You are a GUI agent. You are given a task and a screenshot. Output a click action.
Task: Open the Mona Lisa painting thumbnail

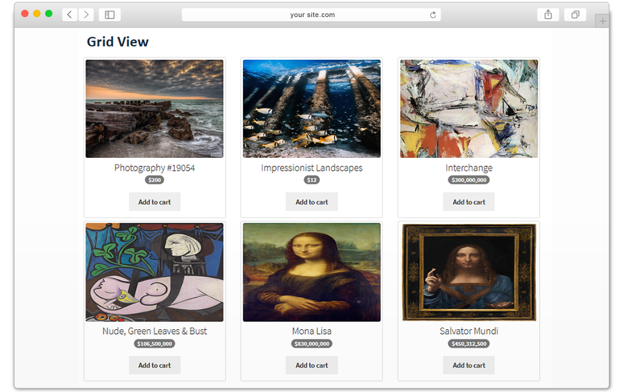coord(311,273)
